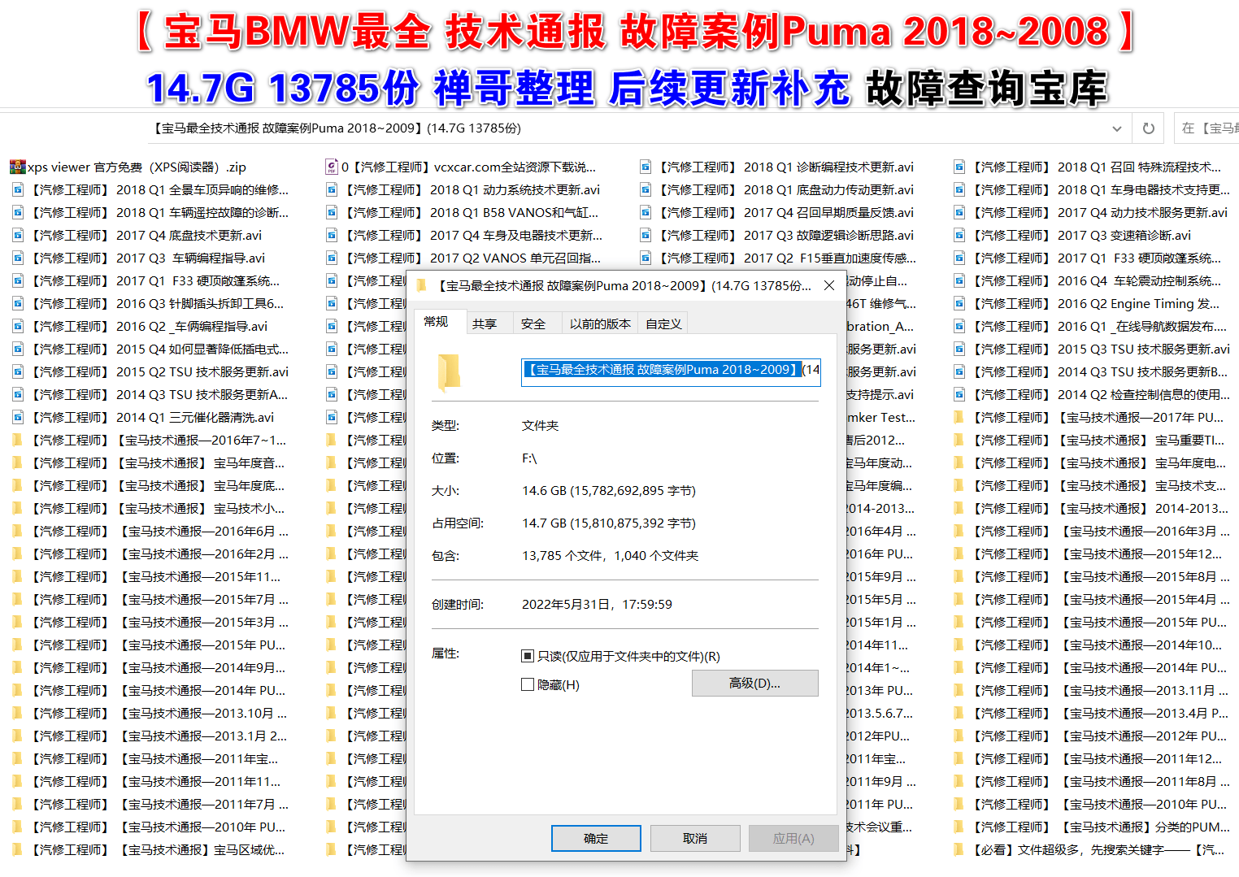Switch to the 安全 tab
Viewport: 1239px width, 877px height.
(535, 322)
